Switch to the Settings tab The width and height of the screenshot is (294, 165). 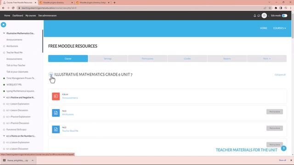(108, 59)
